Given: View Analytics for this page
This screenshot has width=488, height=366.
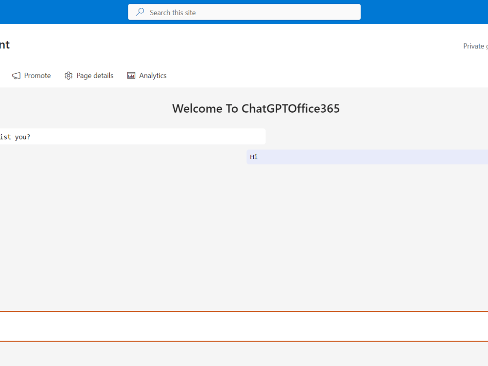Looking at the screenshot, I should 146,75.
